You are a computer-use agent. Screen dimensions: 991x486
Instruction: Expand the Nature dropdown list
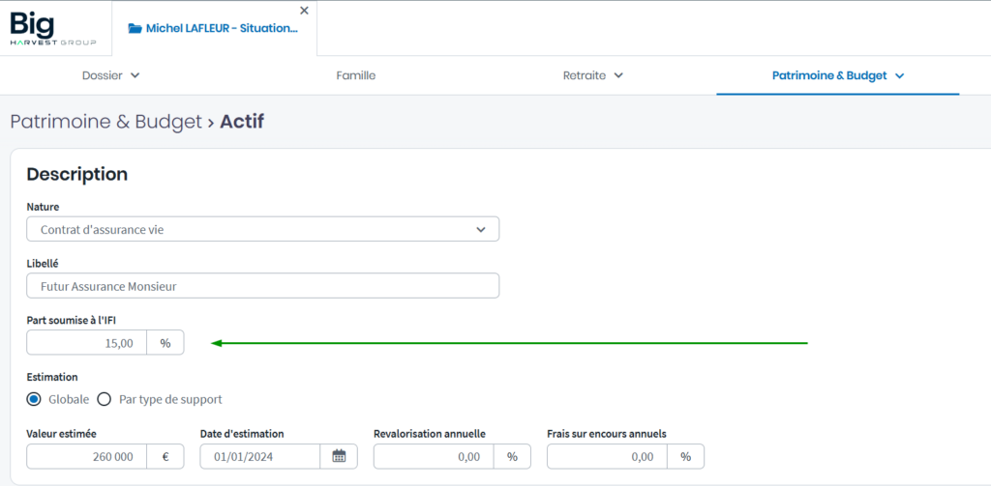(x=481, y=229)
